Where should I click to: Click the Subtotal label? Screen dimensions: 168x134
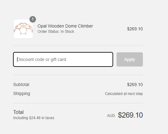pos(21,84)
